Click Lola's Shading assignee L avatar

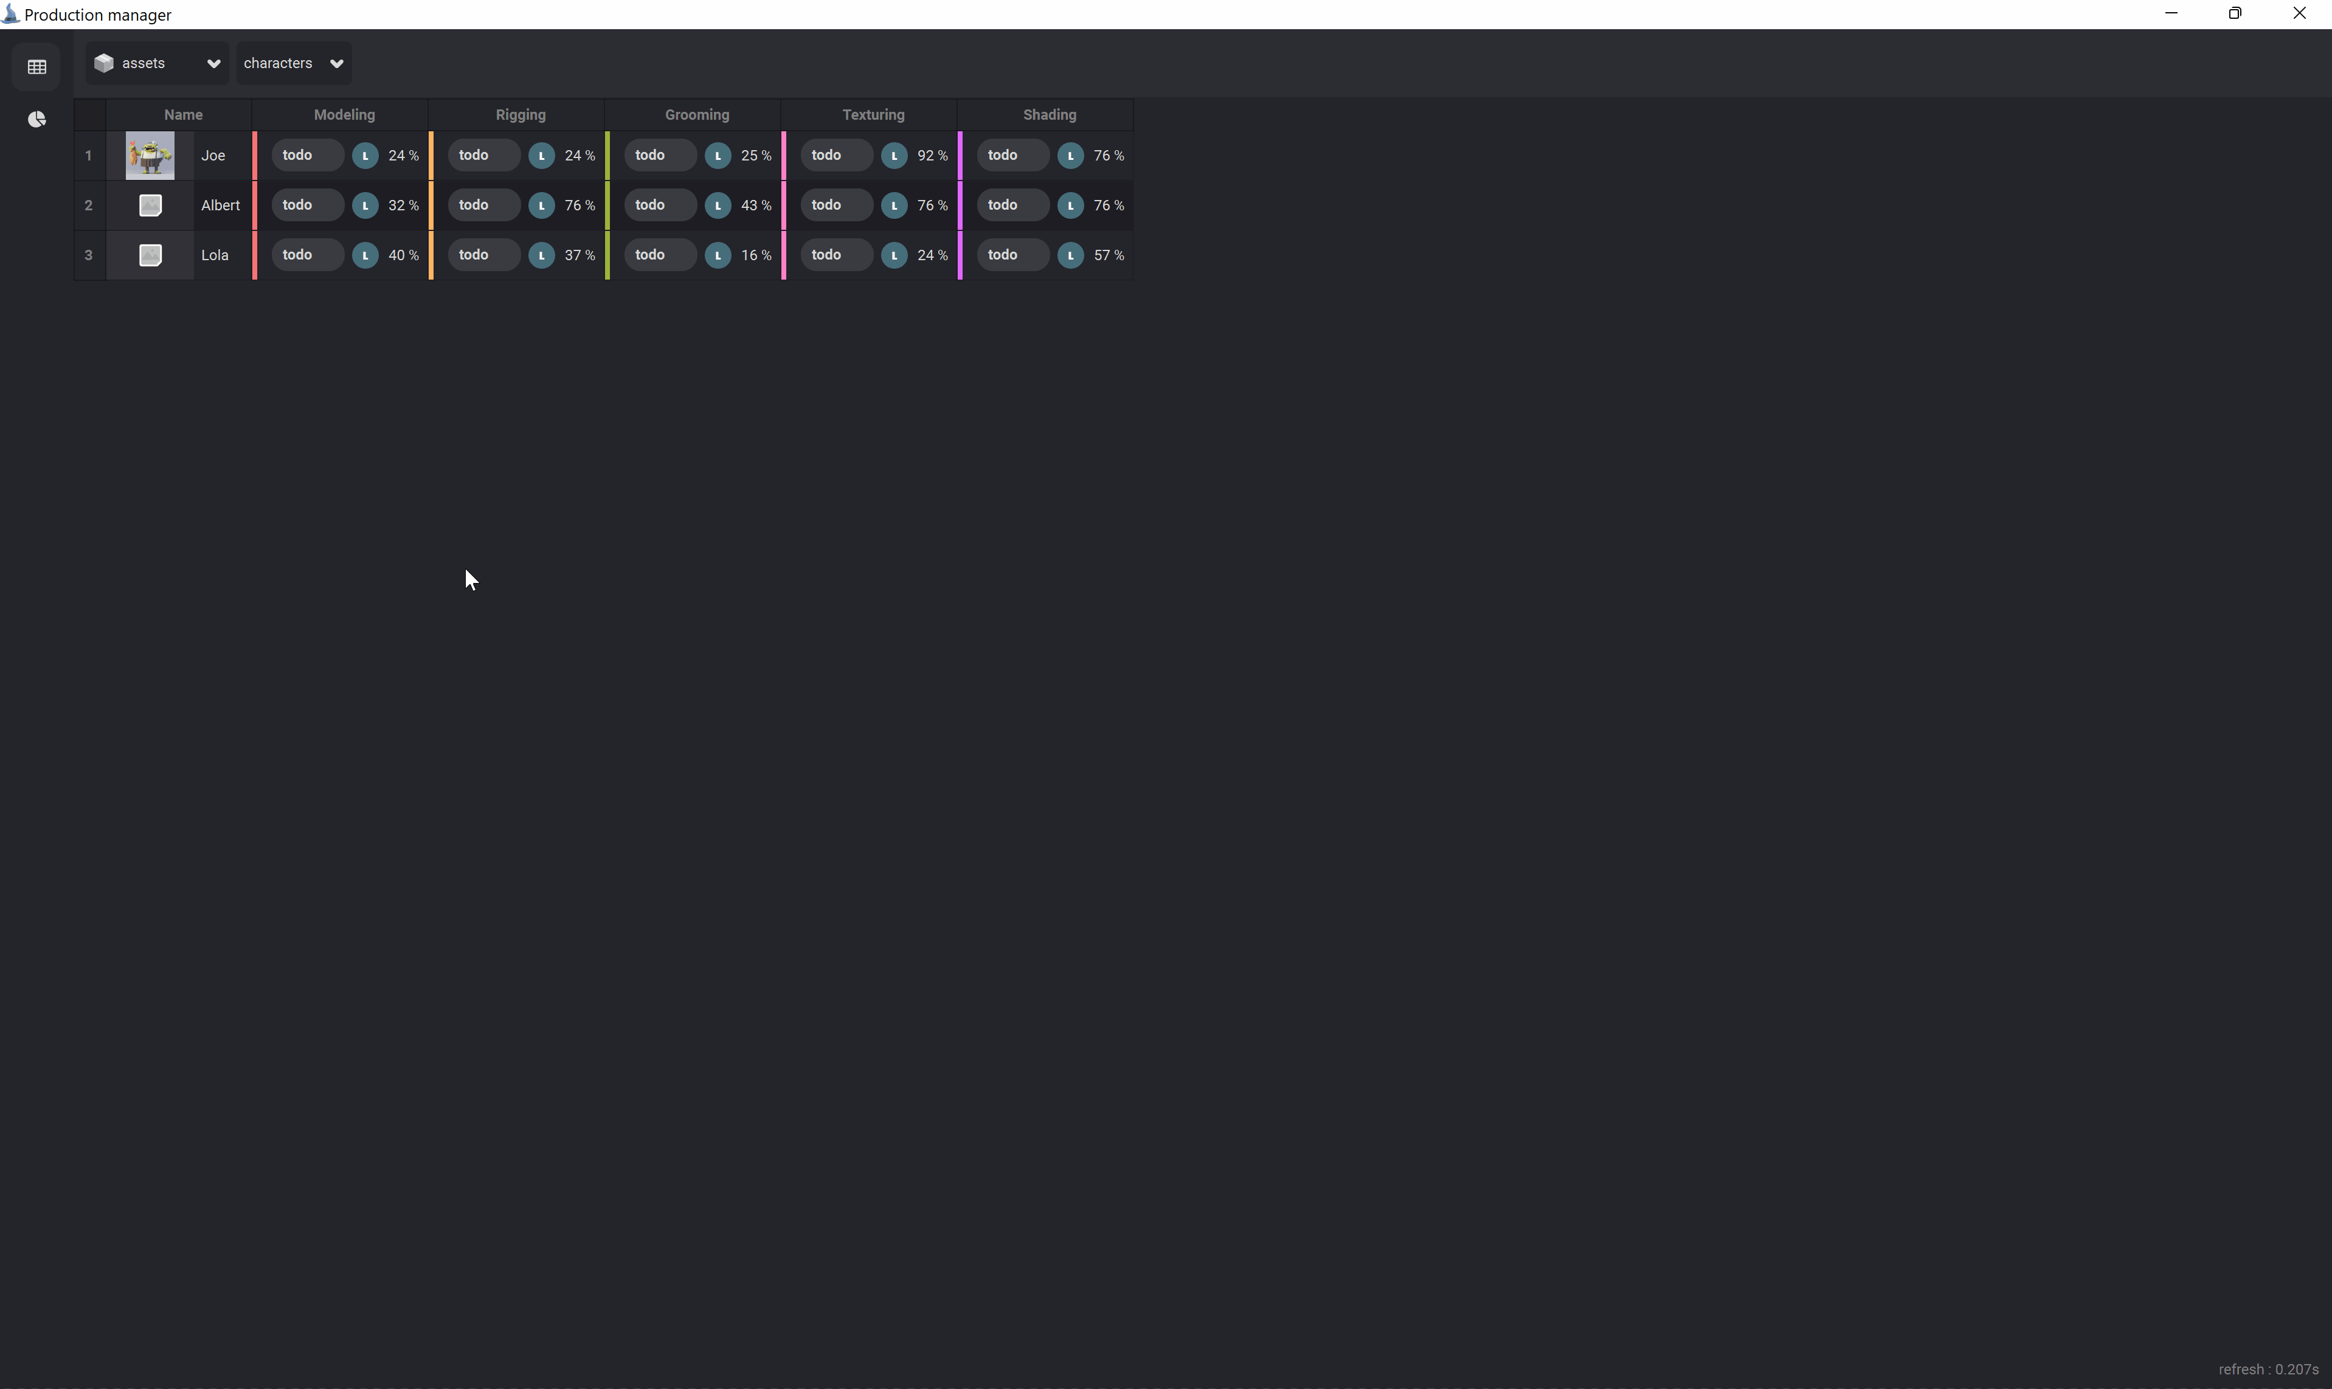tap(1071, 255)
